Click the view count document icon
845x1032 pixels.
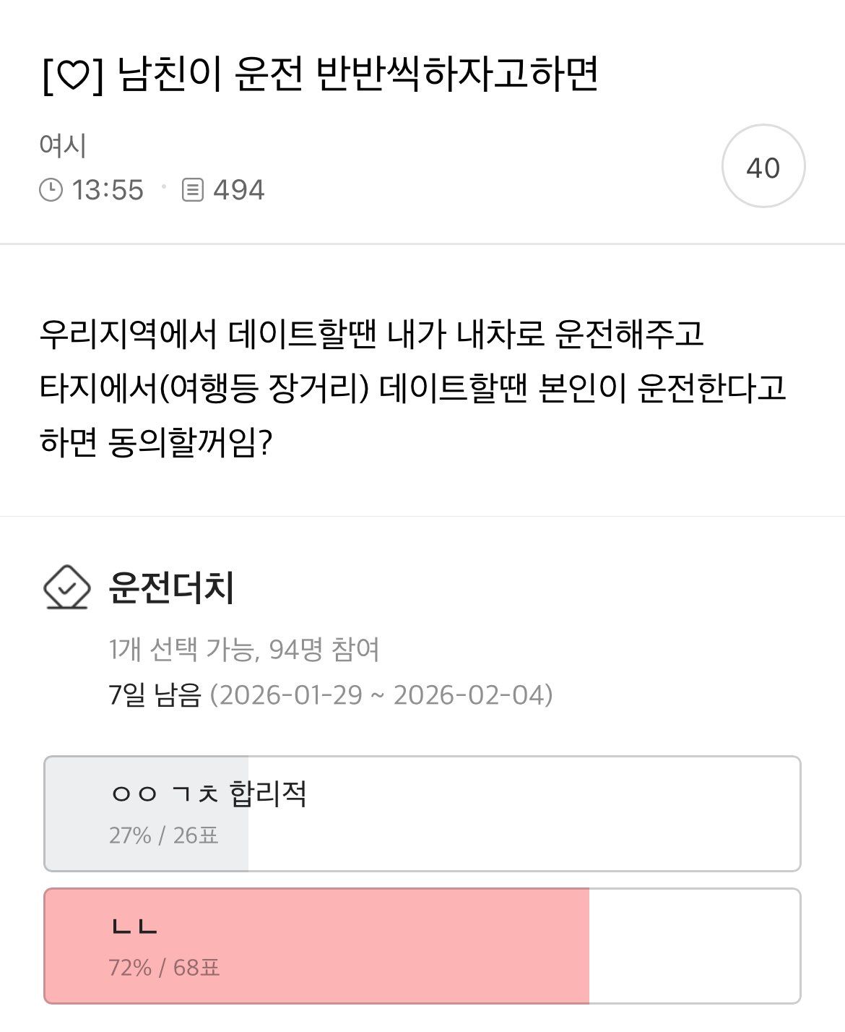[192, 191]
